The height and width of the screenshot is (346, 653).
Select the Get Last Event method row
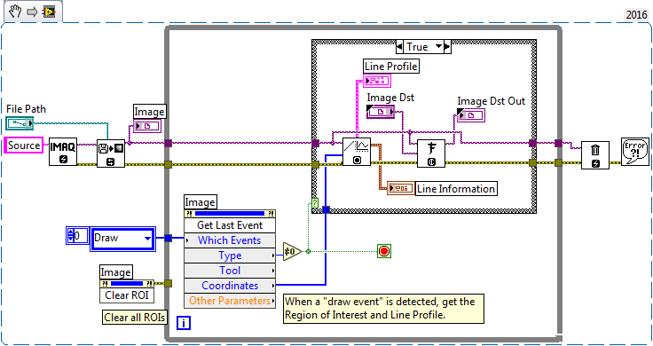(x=230, y=225)
